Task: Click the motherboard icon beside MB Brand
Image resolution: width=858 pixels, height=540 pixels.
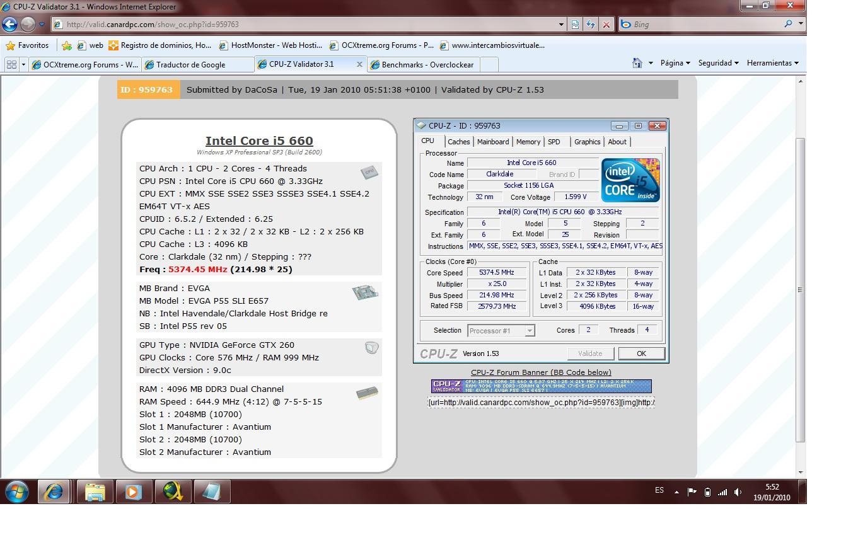Action: [x=365, y=292]
